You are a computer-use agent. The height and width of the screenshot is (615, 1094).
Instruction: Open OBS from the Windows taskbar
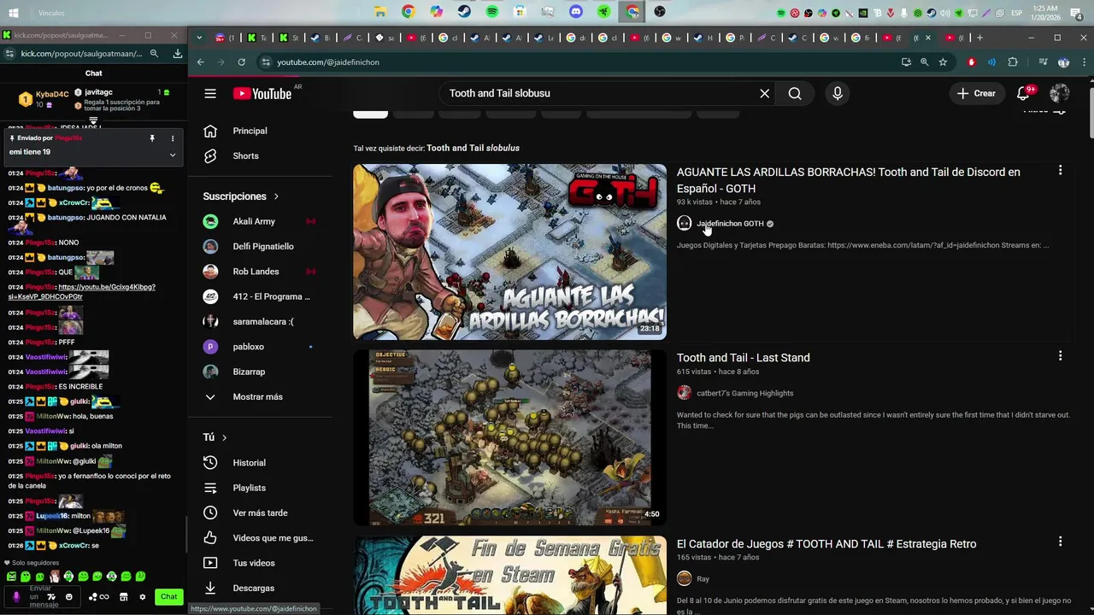click(x=659, y=12)
